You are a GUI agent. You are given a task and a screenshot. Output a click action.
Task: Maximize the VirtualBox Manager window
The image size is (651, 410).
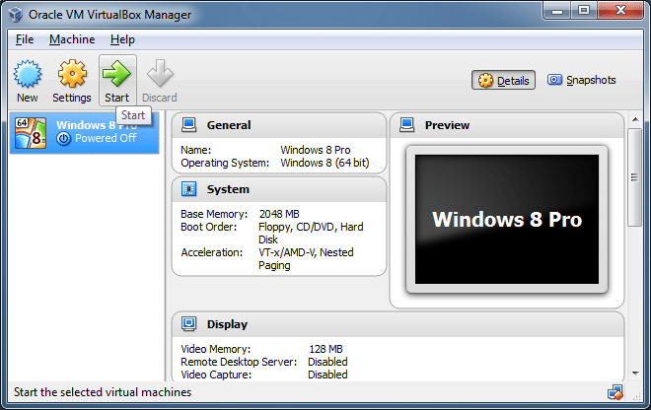584,10
